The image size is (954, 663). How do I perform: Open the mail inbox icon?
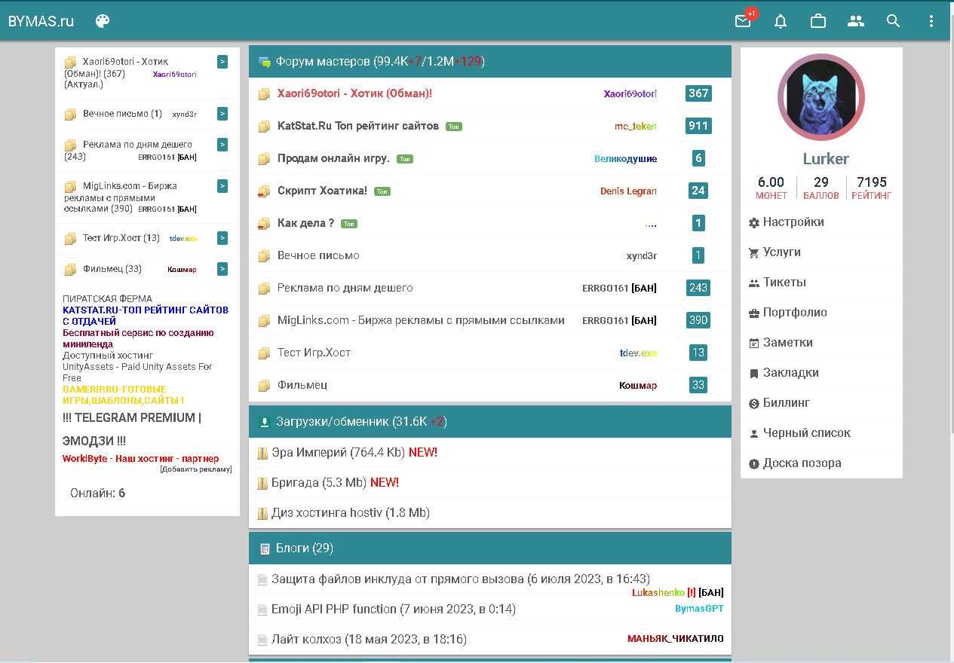[743, 21]
